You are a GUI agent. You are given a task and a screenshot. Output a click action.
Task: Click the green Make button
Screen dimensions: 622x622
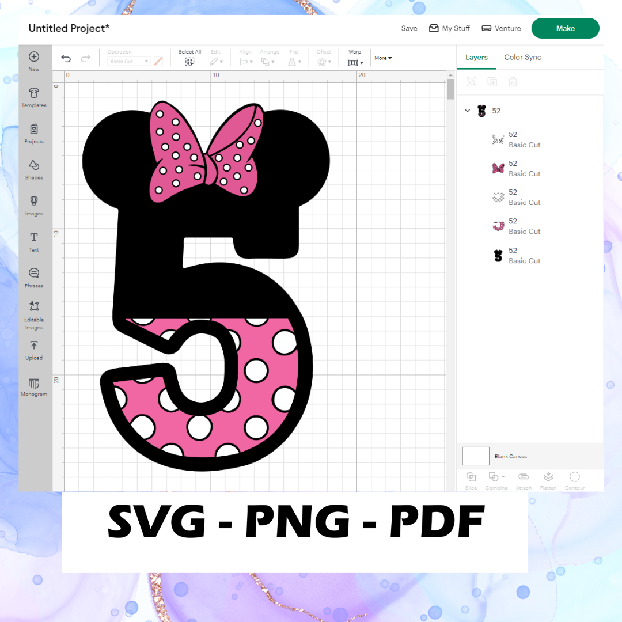[x=566, y=28]
